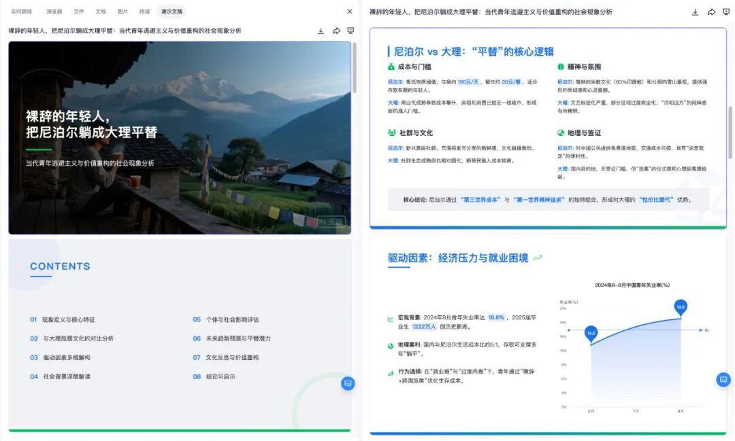
Task: Close the left preview panel with X
Action: point(349,11)
